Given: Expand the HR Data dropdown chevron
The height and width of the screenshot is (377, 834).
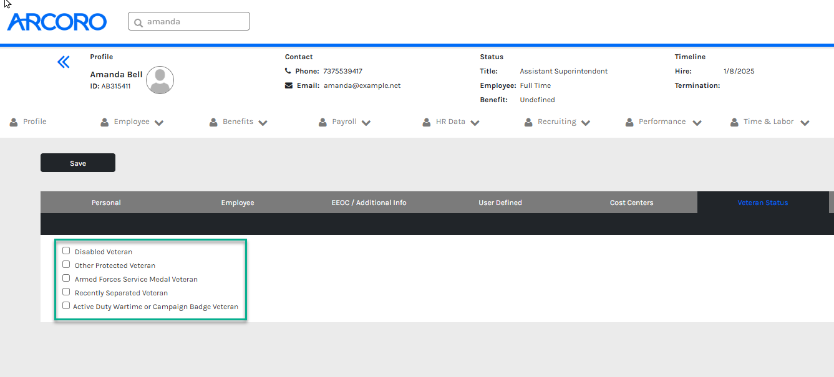Looking at the screenshot, I should [475, 123].
